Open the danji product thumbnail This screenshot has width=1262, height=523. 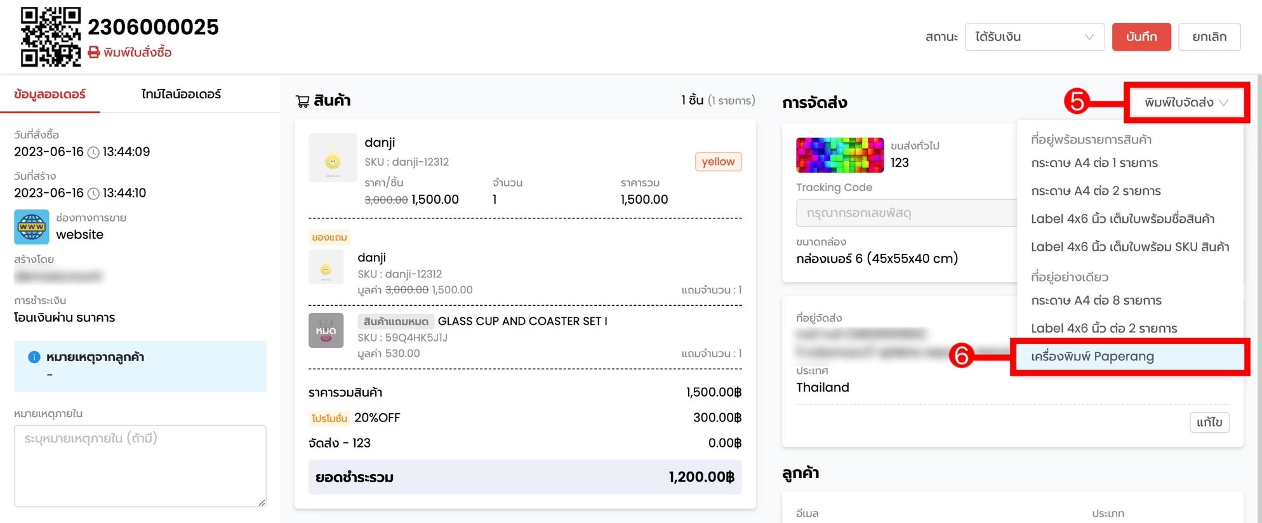333,158
